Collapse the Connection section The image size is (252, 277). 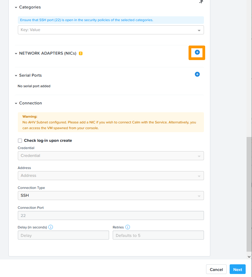16,103
